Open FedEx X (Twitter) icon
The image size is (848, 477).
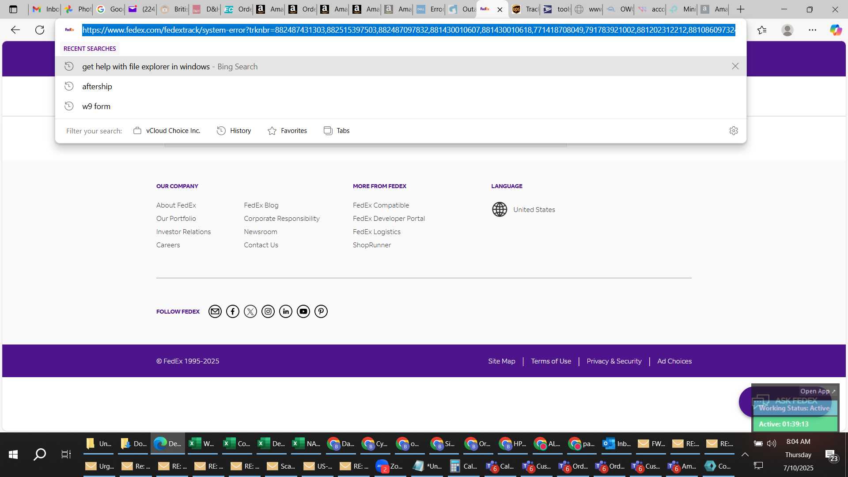tap(250, 311)
